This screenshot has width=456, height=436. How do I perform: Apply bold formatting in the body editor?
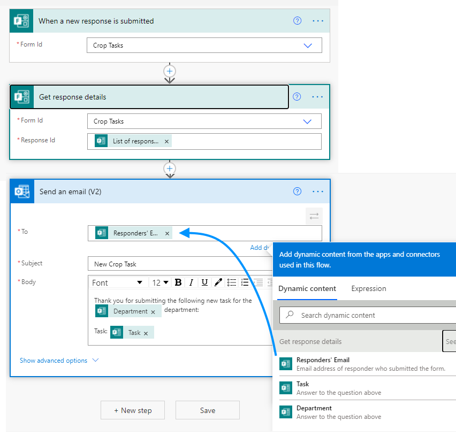click(x=178, y=282)
